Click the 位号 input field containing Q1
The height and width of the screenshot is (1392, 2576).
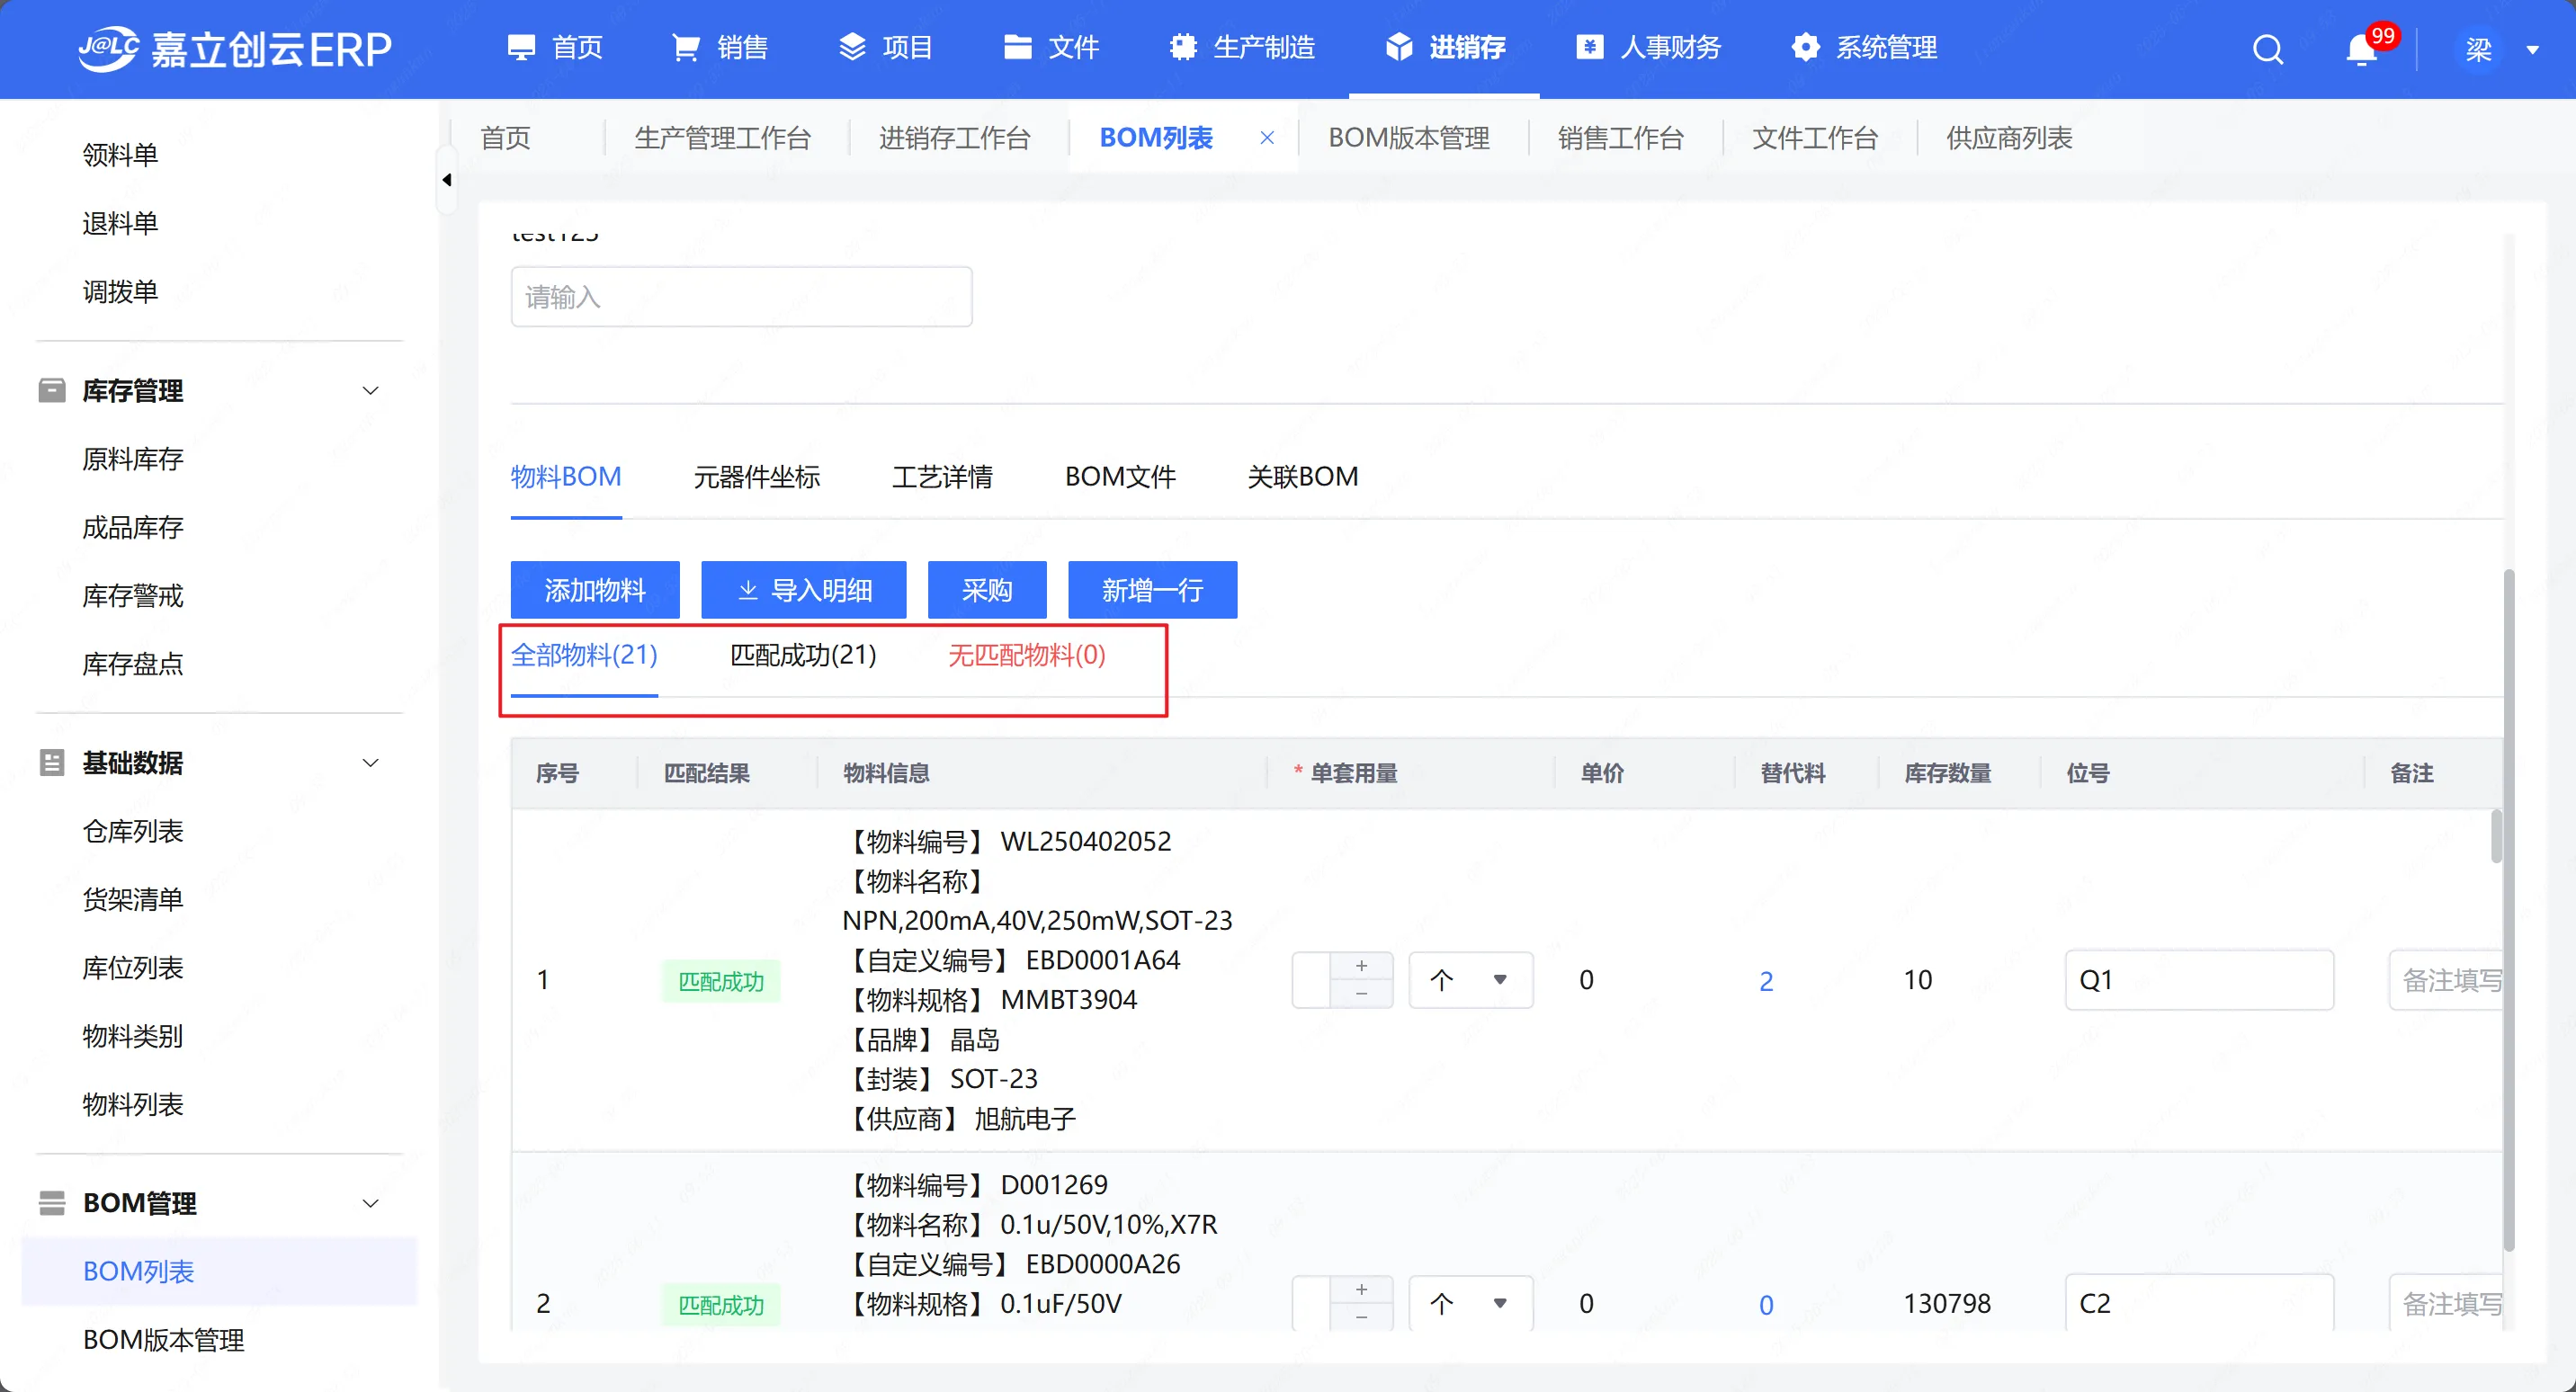[x=2198, y=980]
